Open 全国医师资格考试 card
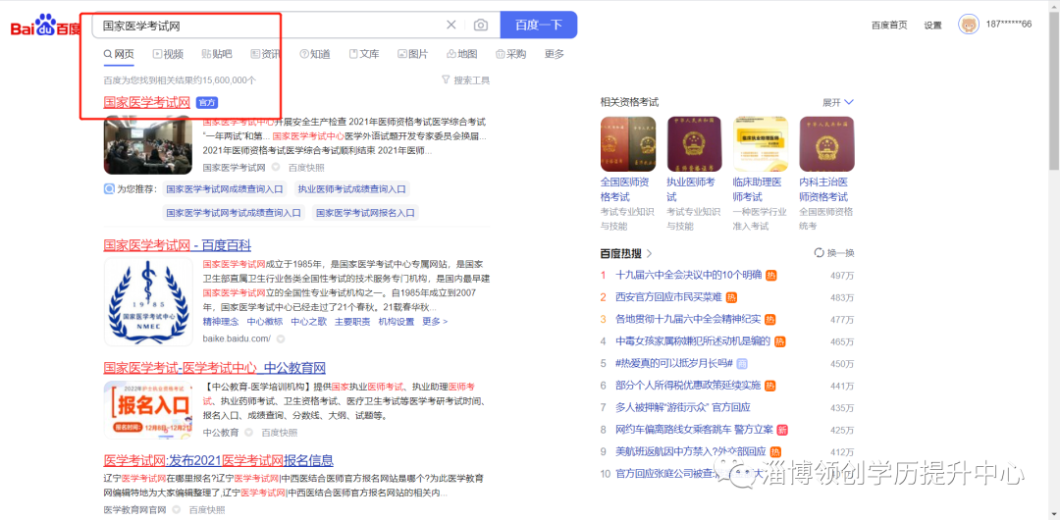This screenshot has width=1060, height=520. pyautogui.click(x=628, y=174)
